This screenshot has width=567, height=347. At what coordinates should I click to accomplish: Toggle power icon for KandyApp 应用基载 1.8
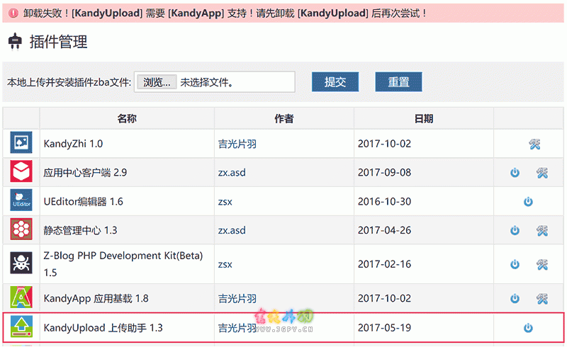pyautogui.click(x=515, y=298)
